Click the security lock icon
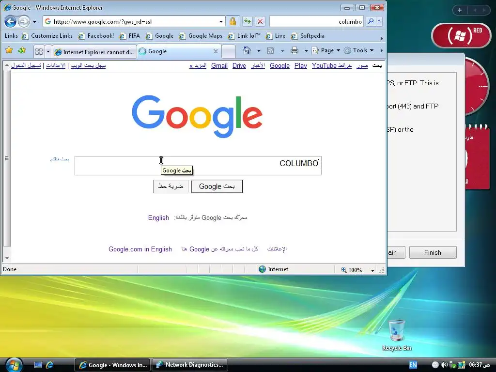Screen dimensions: 496x372 (x=232, y=21)
